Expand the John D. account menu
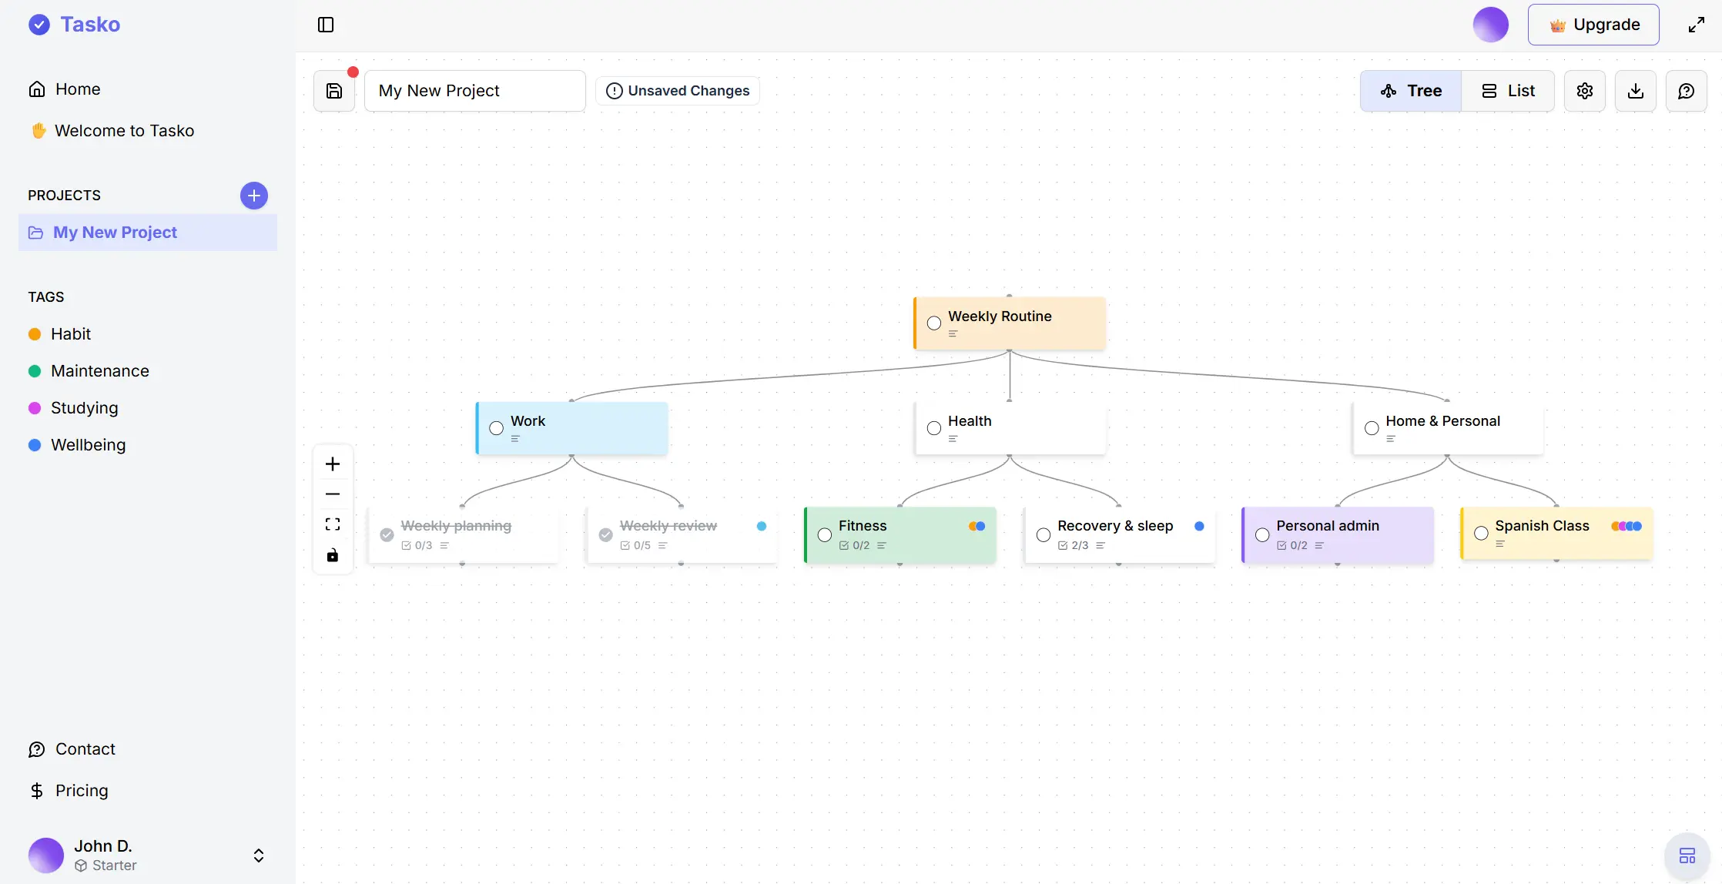This screenshot has height=884, width=1722. (259, 856)
